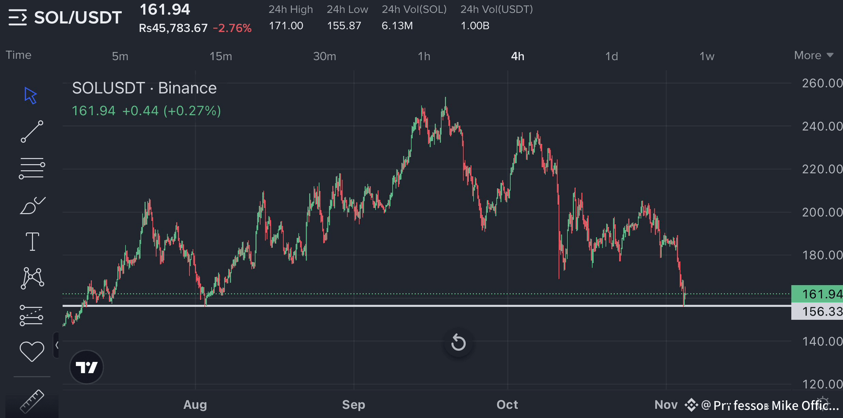Select the 15m interval

tap(221, 56)
